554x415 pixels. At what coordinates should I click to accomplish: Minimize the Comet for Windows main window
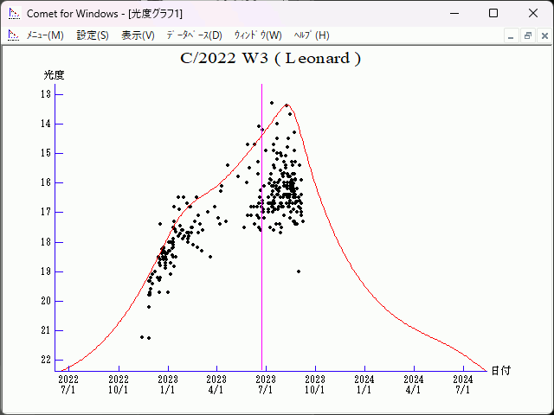[x=453, y=13]
